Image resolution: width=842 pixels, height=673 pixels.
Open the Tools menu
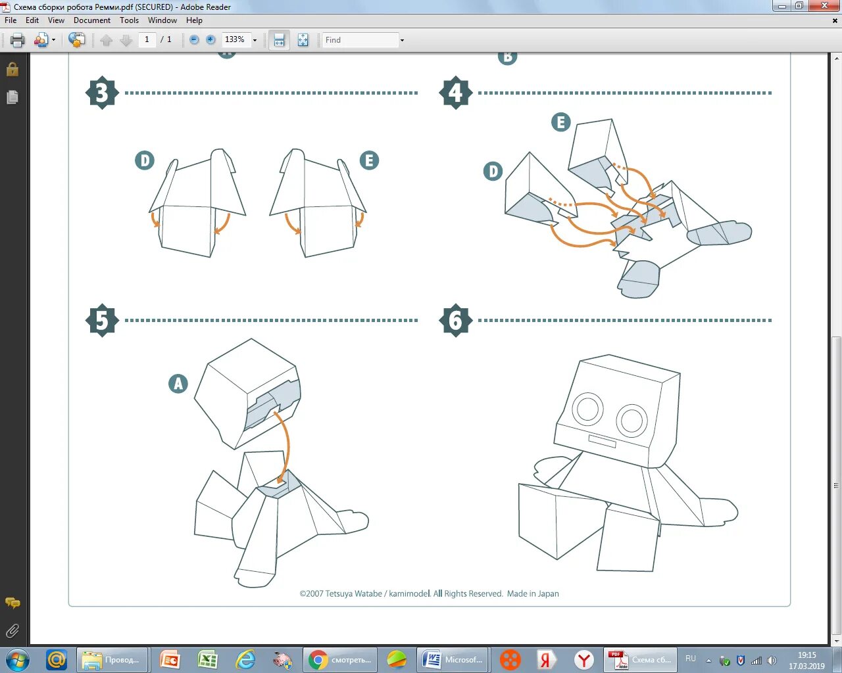pos(130,20)
